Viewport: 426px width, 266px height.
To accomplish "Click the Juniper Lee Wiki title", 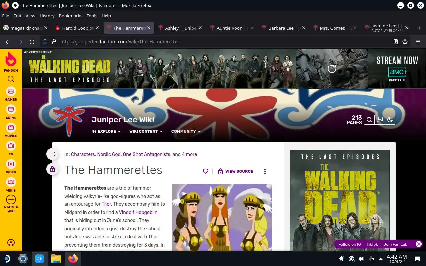I will 123,120.
